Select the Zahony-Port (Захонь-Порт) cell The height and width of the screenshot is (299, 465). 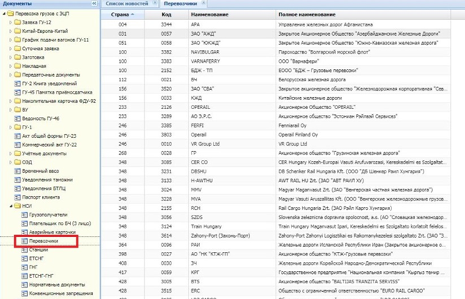coord(232,236)
